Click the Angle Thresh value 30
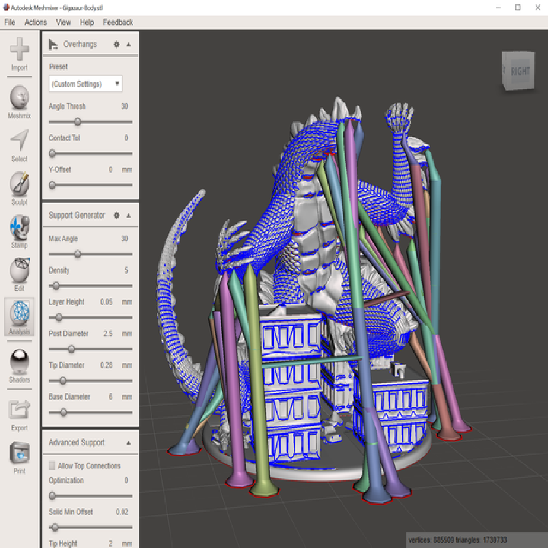Image resolution: width=548 pixels, height=548 pixels. (x=125, y=106)
